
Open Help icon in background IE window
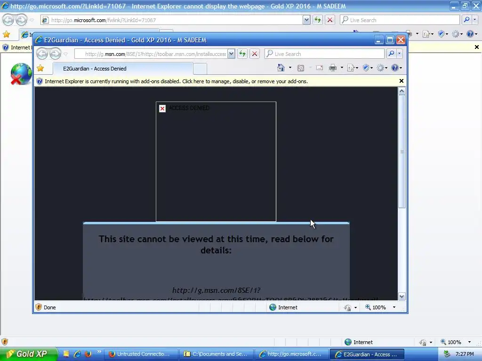[x=470, y=34]
